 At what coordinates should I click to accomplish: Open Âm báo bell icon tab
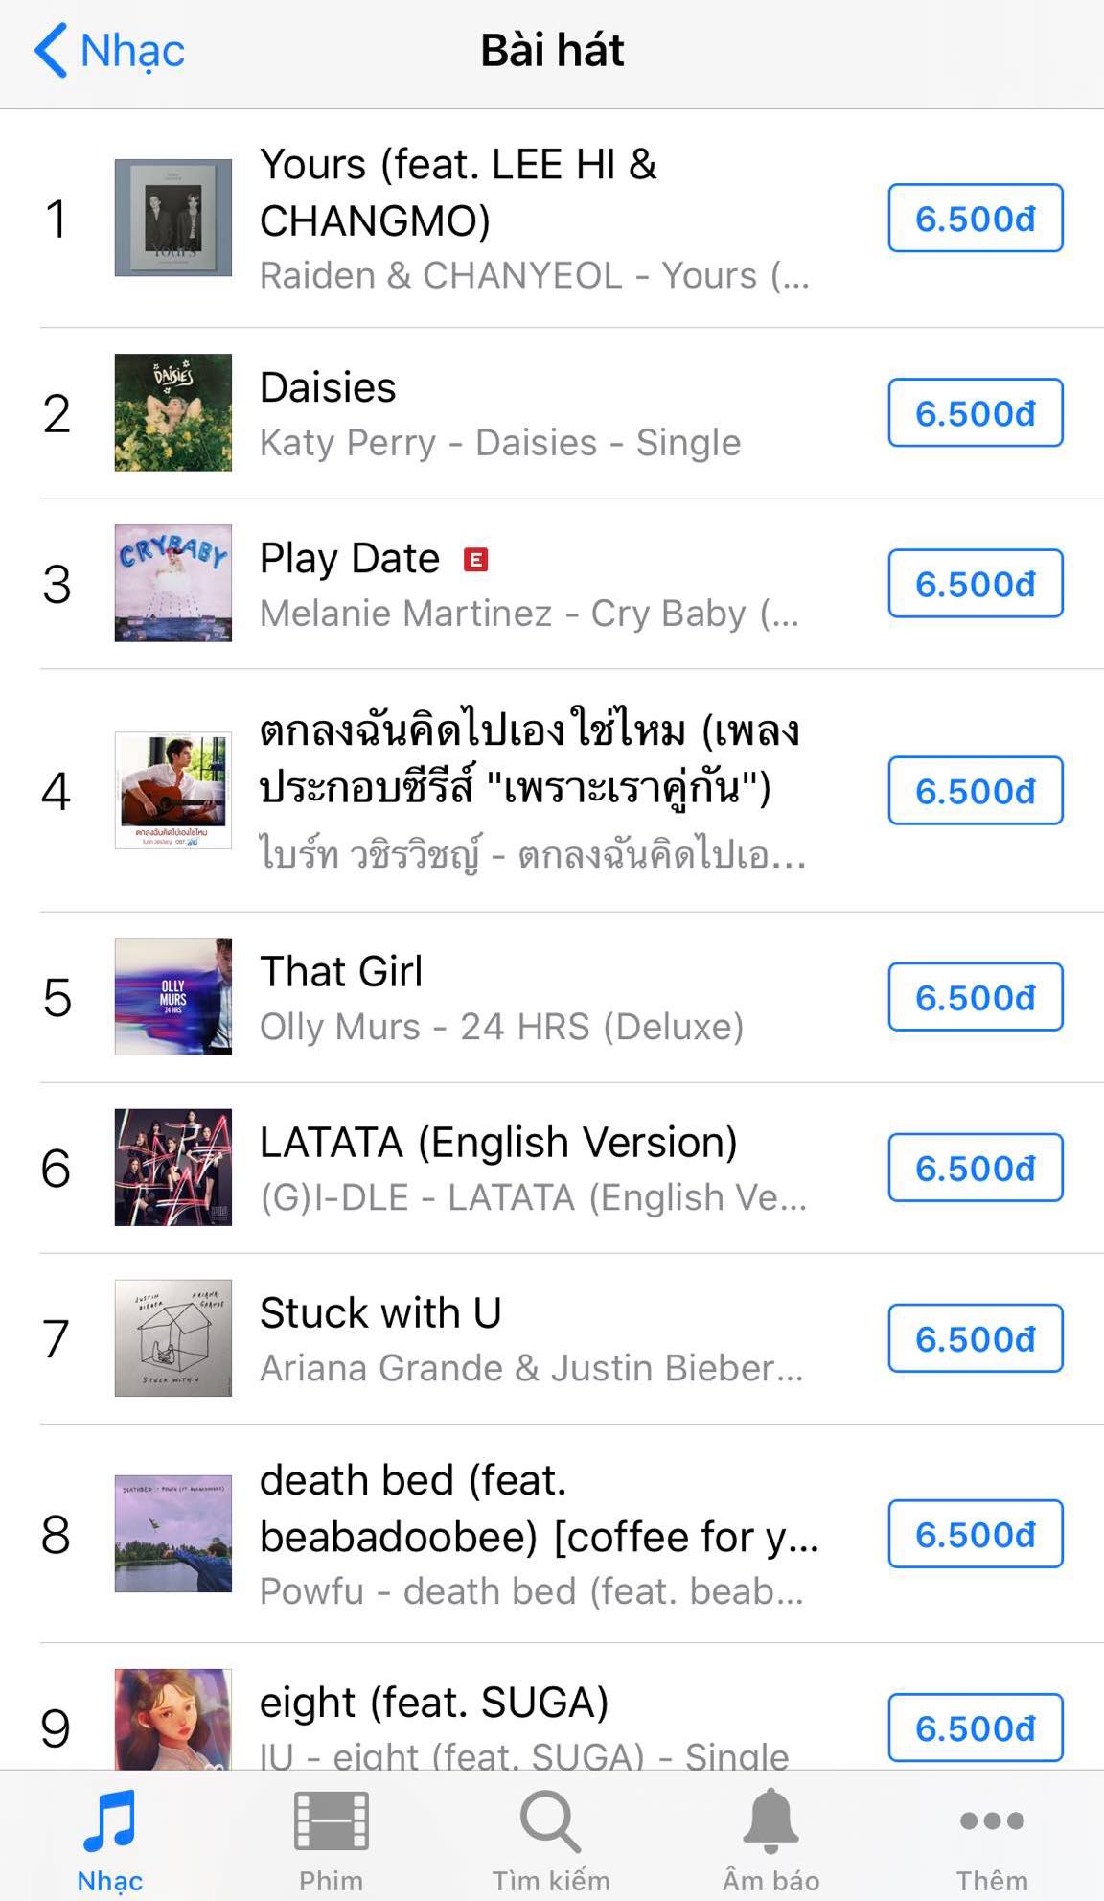click(x=770, y=1821)
